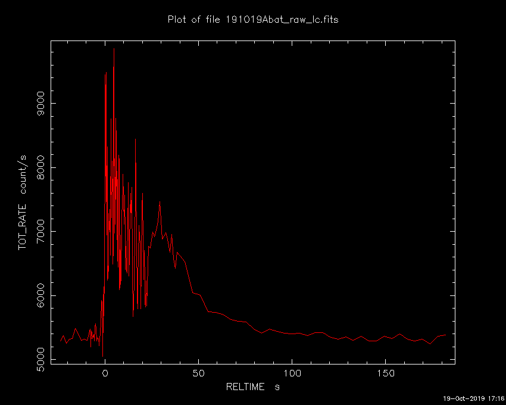Click the y-axis tick label 9000

pyautogui.click(x=40, y=104)
